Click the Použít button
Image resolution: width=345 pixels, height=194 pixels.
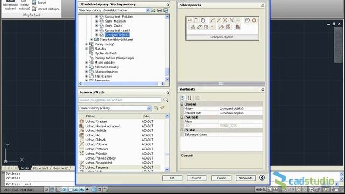click(x=222, y=178)
